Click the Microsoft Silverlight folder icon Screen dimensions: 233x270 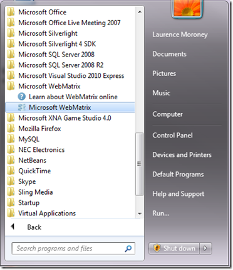11,33
